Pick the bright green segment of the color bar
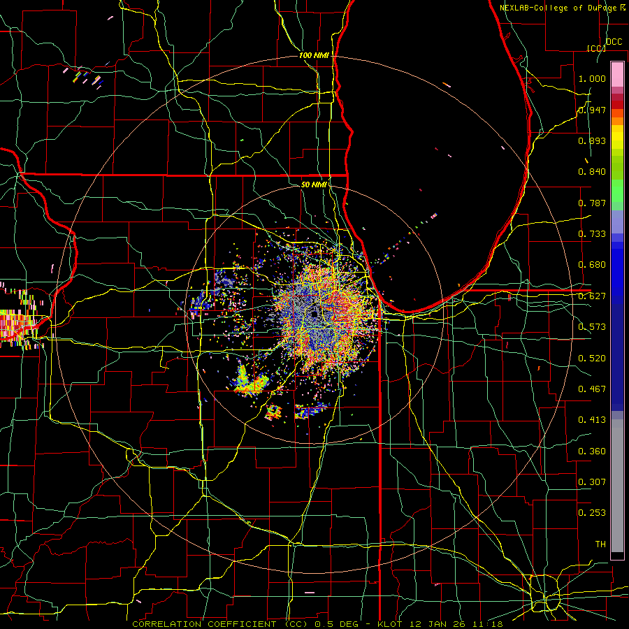Image resolution: width=629 pixels, height=629 pixels. click(617, 191)
